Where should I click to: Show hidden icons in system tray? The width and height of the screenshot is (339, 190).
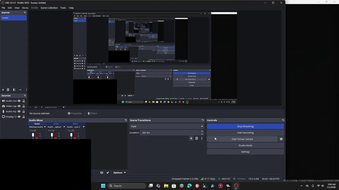301,186
